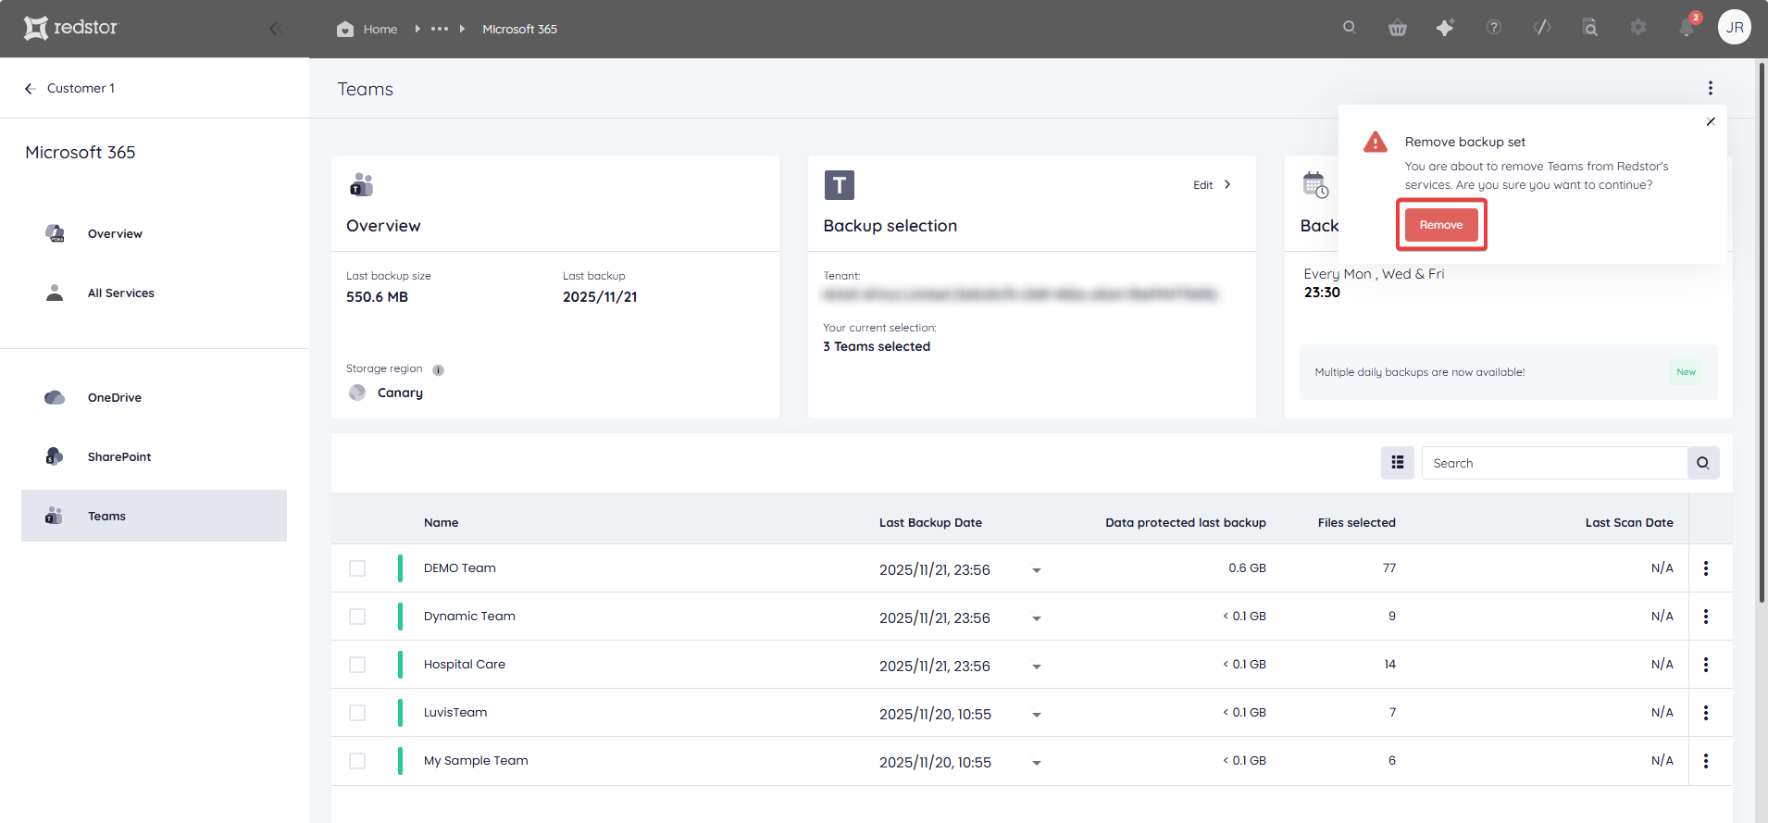Screen dimensions: 1768x823
Task: Open the notifications bell
Action: [1687, 28]
